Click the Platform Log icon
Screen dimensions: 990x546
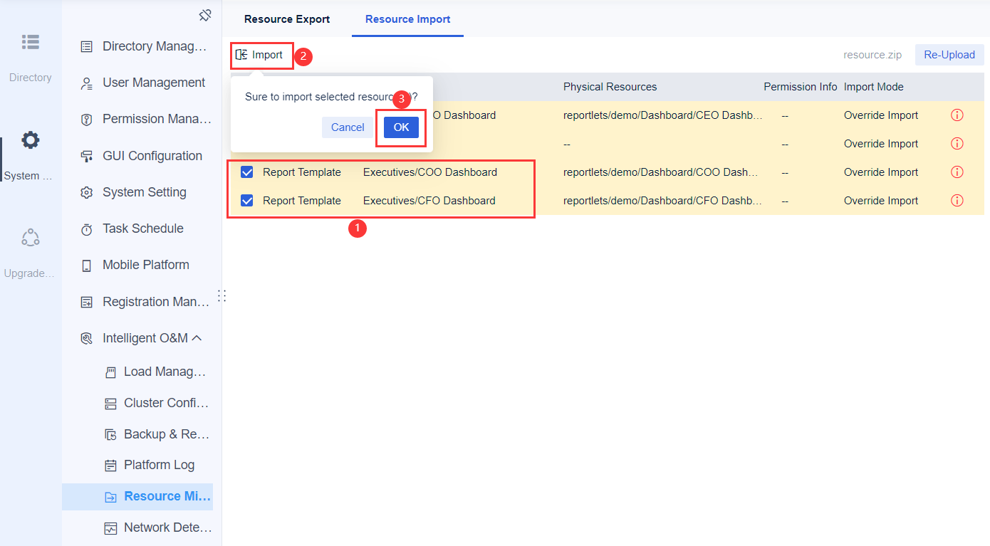tap(110, 466)
